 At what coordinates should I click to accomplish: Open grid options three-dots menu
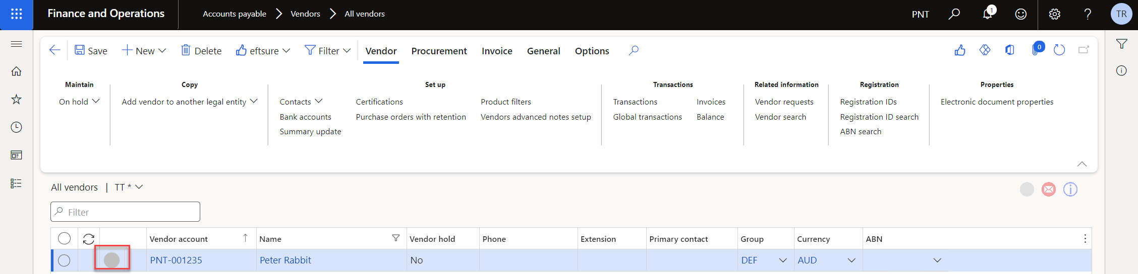pyautogui.click(x=1085, y=239)
